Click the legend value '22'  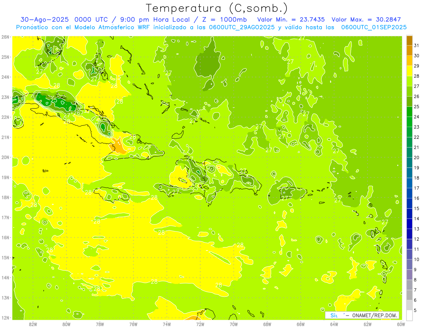click(416, 137)
